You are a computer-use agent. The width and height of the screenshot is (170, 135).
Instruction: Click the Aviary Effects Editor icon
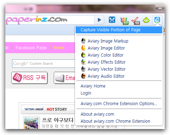[x=83, y=62]
